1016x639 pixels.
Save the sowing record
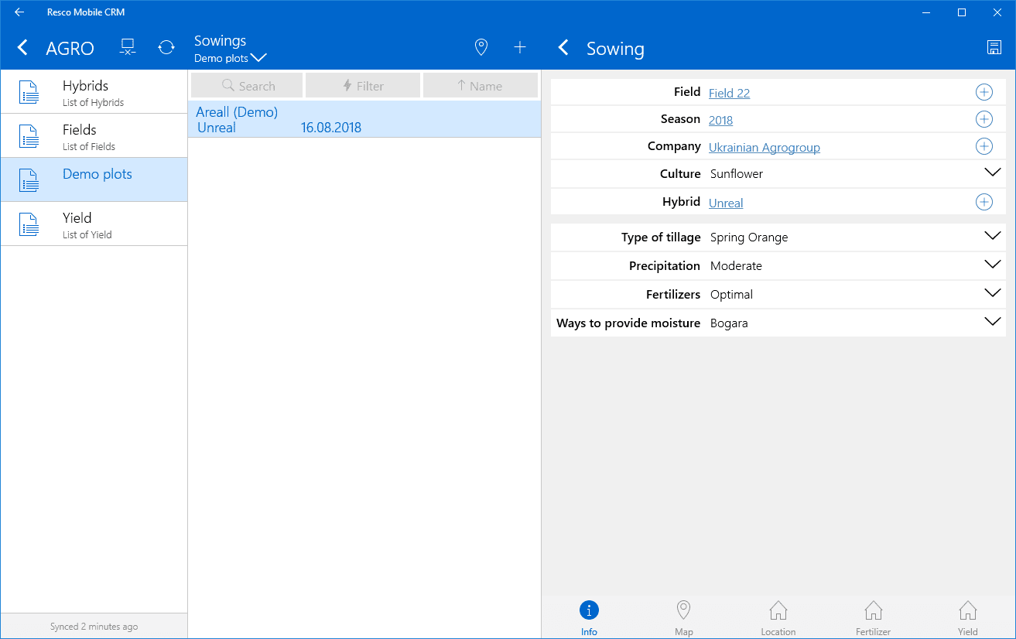pos(994,48)
